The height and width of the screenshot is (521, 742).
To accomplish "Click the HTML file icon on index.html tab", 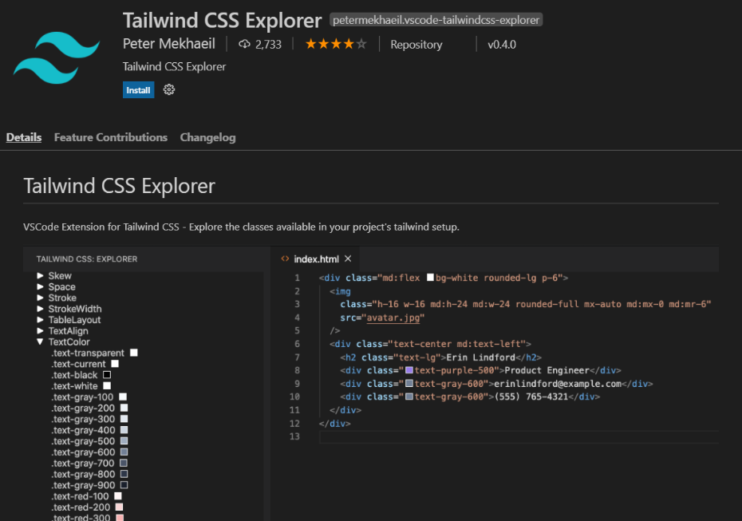I will coord(285,259).
